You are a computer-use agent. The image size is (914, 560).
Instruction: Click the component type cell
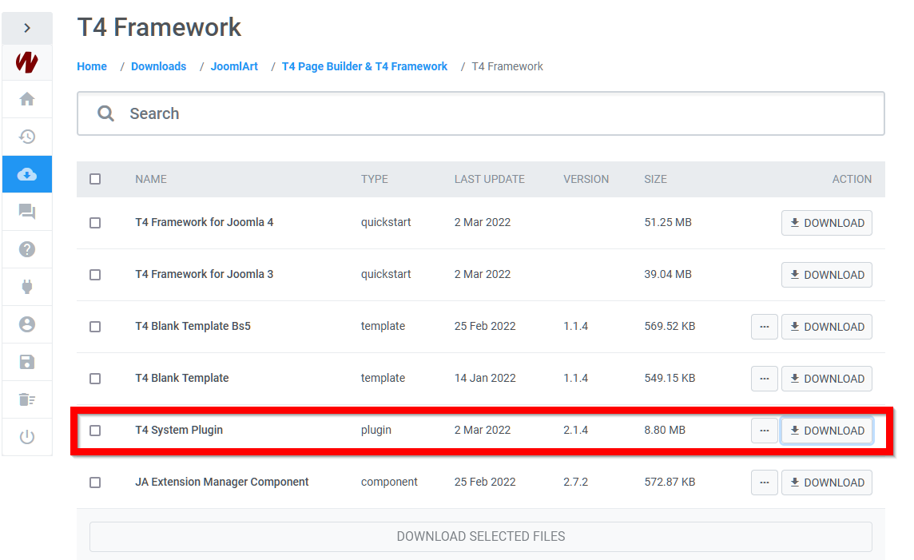pyautogui.click(x=389, y=482)
